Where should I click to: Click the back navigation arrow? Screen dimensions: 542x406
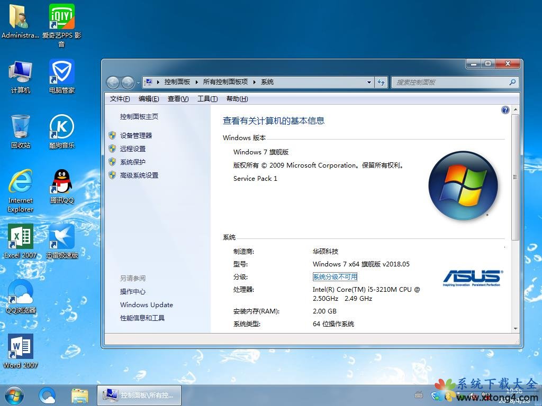coord(113,82)
